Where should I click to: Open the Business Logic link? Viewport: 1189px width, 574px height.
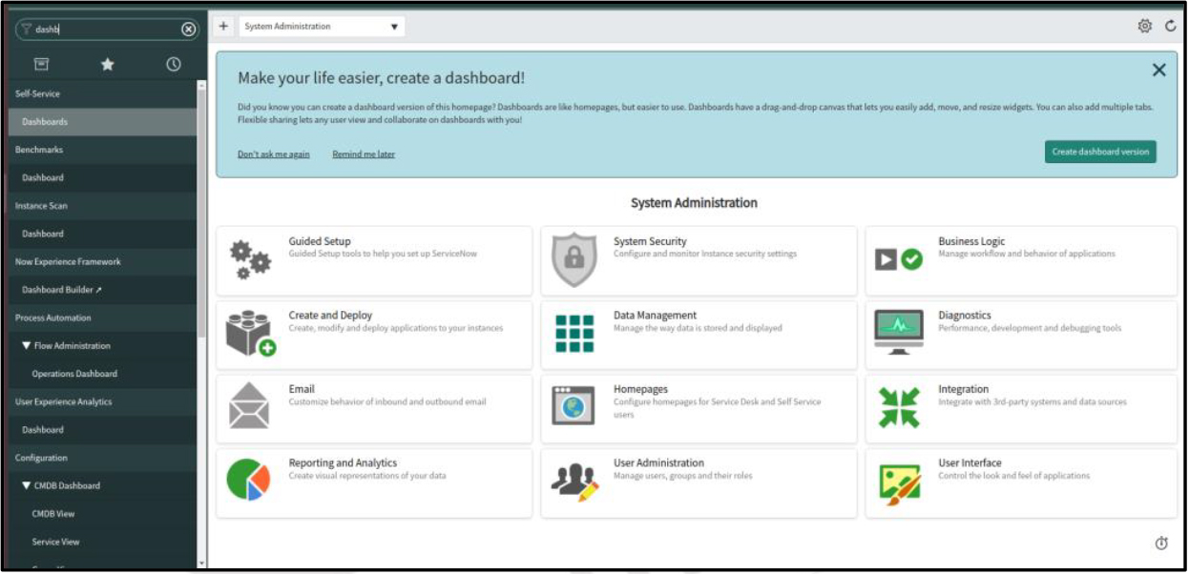[971, 241]
